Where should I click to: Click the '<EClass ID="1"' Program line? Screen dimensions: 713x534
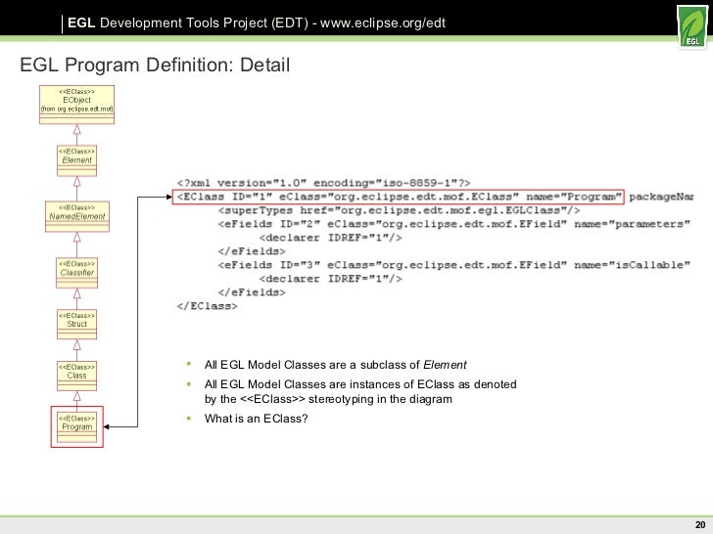pos(399,198)
